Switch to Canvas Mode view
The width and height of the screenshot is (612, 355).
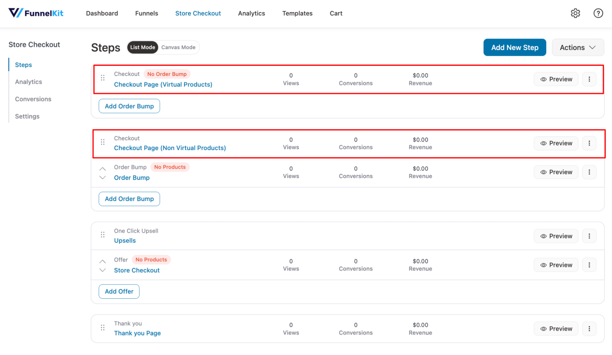tap(178, 47)
